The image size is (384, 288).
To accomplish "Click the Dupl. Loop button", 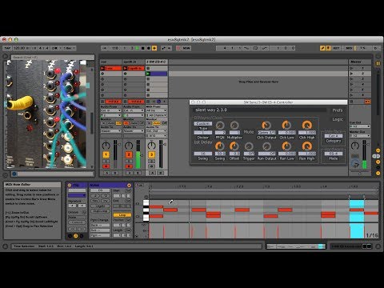I will (100, 211).
